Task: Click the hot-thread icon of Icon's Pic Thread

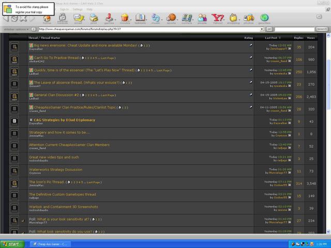Action: tap(14, 183)
